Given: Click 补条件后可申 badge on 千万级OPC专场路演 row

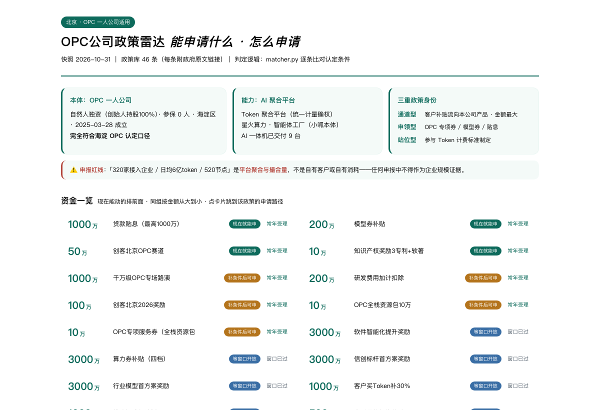Looking at the screenshot, I should 242,278.
